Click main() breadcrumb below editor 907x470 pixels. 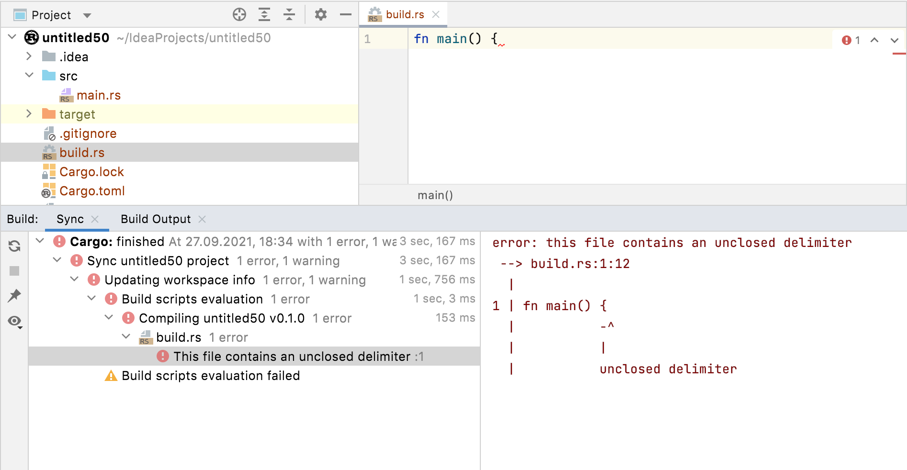click(435, 195)
